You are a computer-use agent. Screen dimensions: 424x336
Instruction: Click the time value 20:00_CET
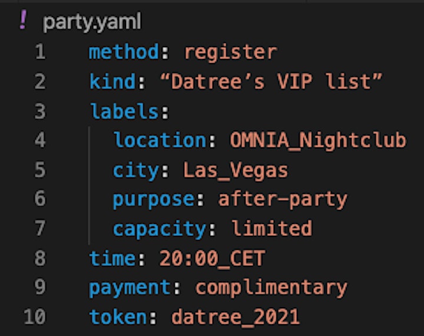[212, 259]
